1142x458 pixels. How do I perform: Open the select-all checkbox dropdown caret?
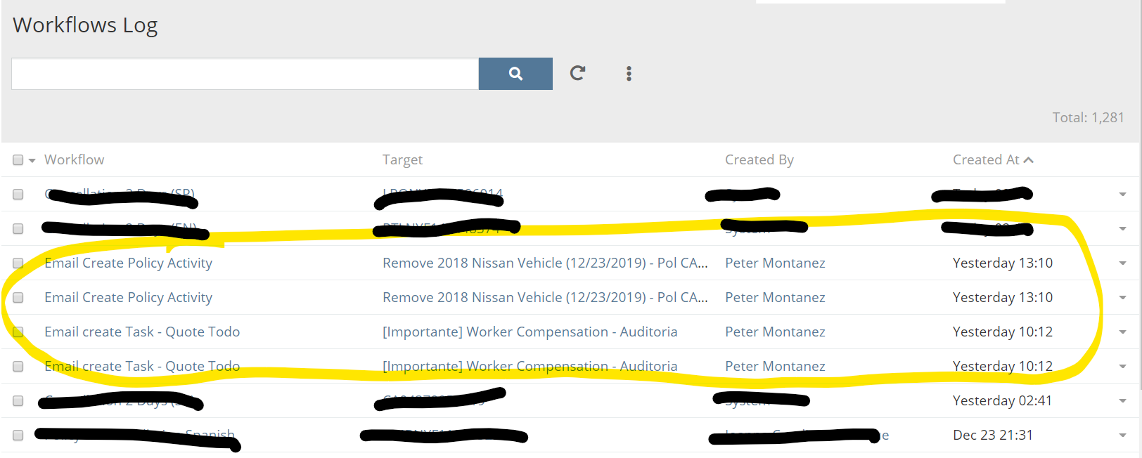32,161
